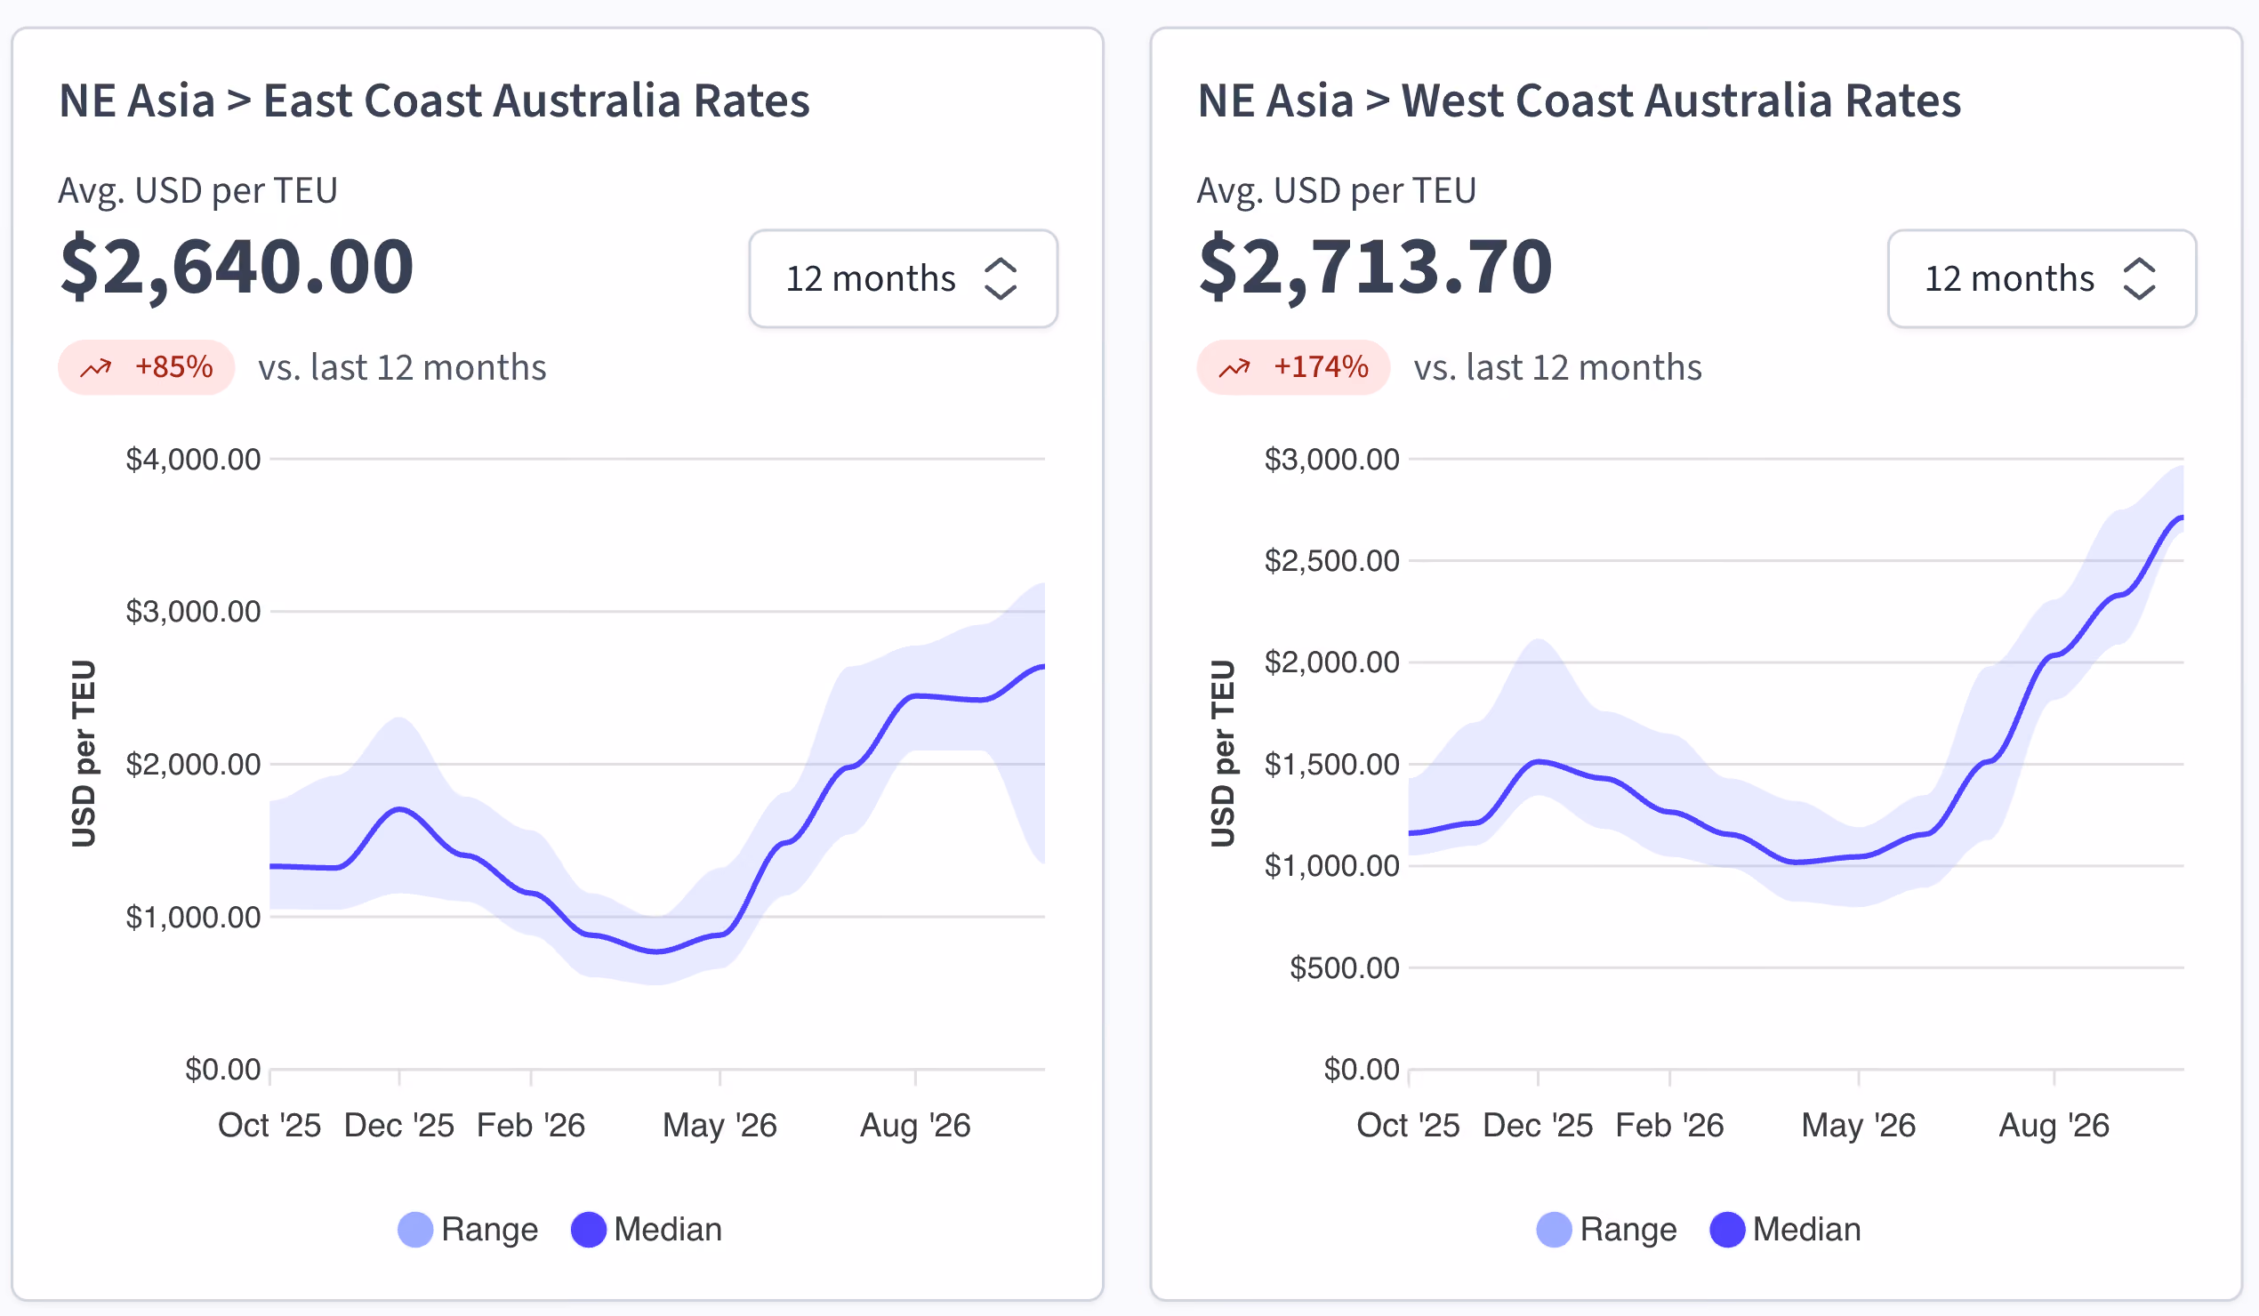This screenshot has height=1316, width=2259.
Task: Click Oct '25 label in East Coast chart
Action: click(x=269, y=1126)
